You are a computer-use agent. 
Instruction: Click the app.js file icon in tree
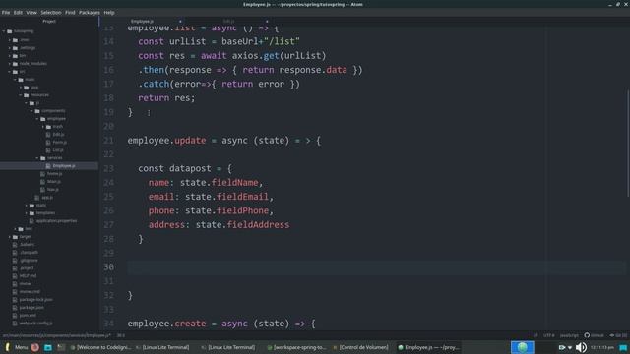pyautogui.click(x=37, y=198)
